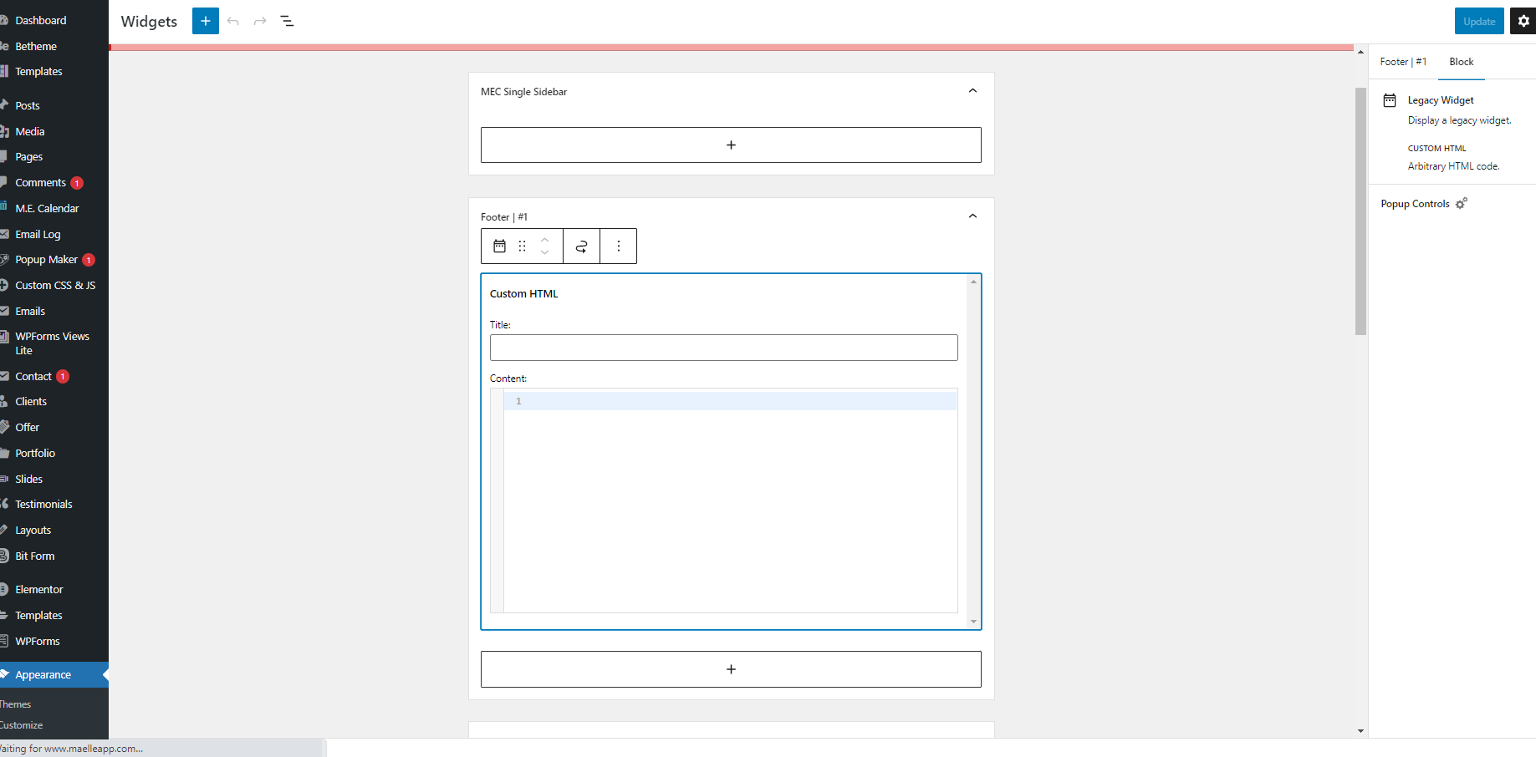Click line 1 in the Content code editor
This screenshot has height=757, width=1536.
(730, 401)
